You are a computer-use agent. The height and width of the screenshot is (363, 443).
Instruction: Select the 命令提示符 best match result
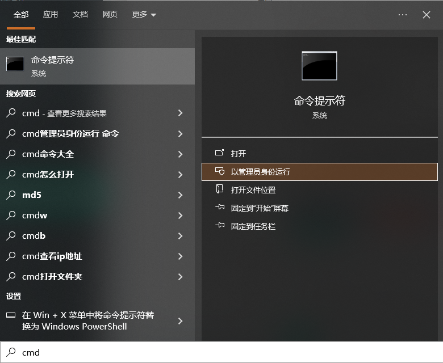(97, 66)
